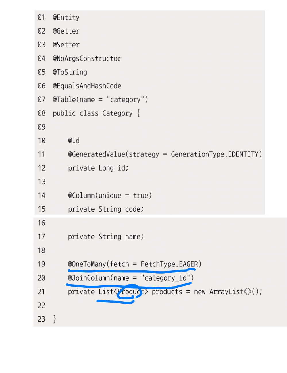Click the private Long id field
The image size is (287, 373).
98,168
